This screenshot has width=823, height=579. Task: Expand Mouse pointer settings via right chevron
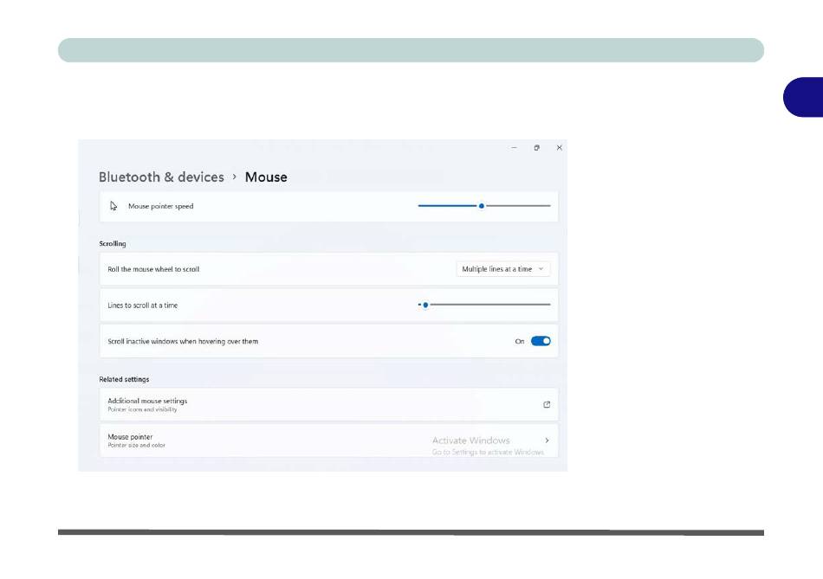pos(547,441)
